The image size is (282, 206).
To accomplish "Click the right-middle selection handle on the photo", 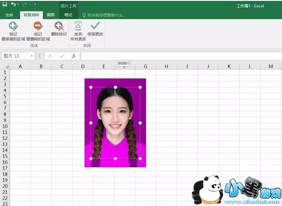I will pyautogui.click(x=140, y=123).
